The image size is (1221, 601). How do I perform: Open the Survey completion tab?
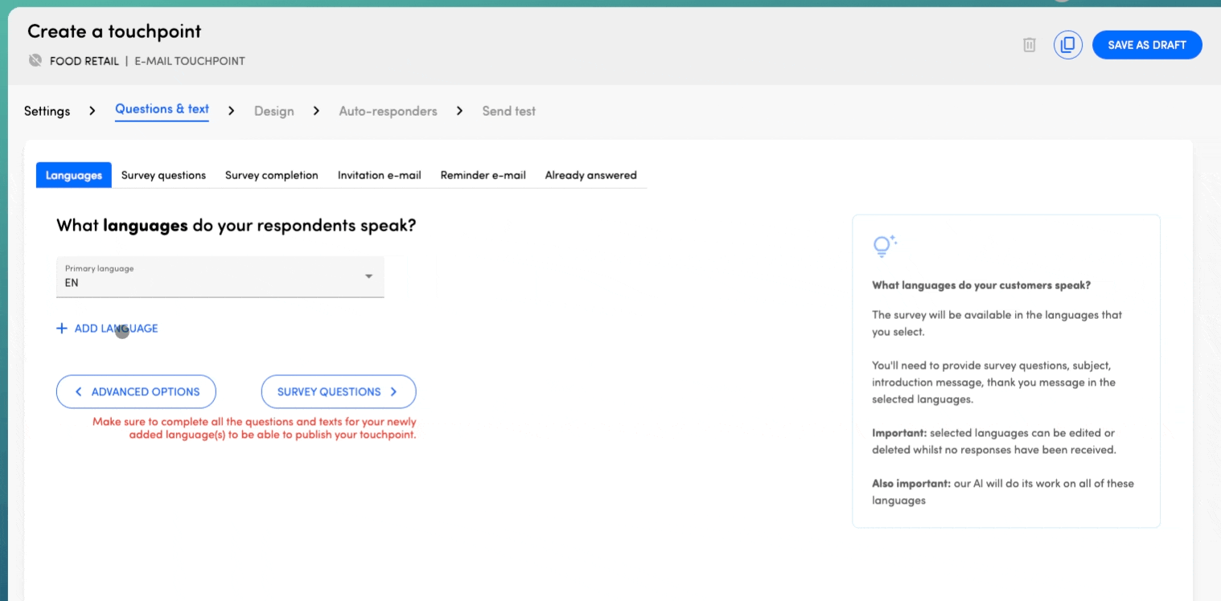pyautogui.click(x=271, y=175)
